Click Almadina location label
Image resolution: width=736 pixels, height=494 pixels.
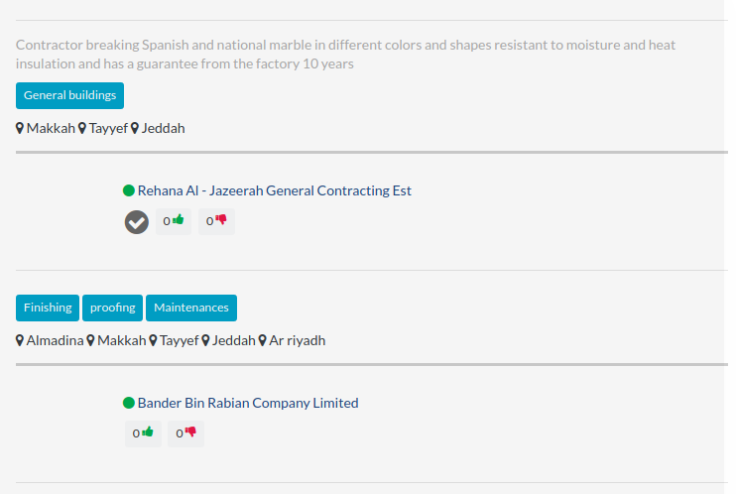point(55,340)
